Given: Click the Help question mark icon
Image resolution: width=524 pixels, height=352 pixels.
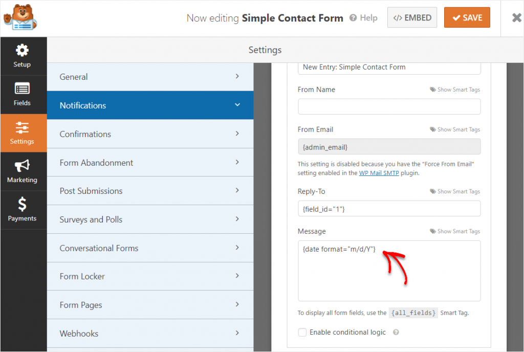Looking at the screenshot, I should point(353,18).
